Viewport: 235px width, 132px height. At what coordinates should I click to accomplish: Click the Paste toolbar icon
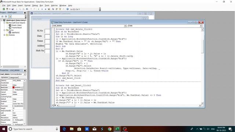23,9
